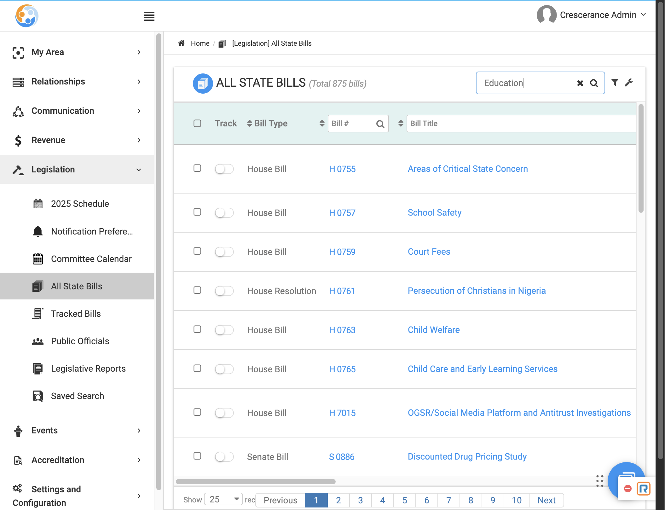The width and height of the screenshot is (665, 510).
Task: Open the wrench settings icon
Action: [629, 83]
